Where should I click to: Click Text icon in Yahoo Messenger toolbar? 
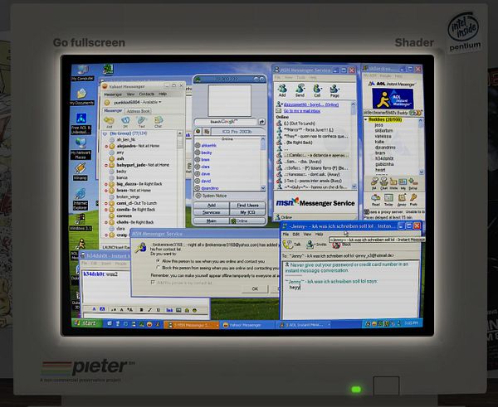tap(141, 121)
